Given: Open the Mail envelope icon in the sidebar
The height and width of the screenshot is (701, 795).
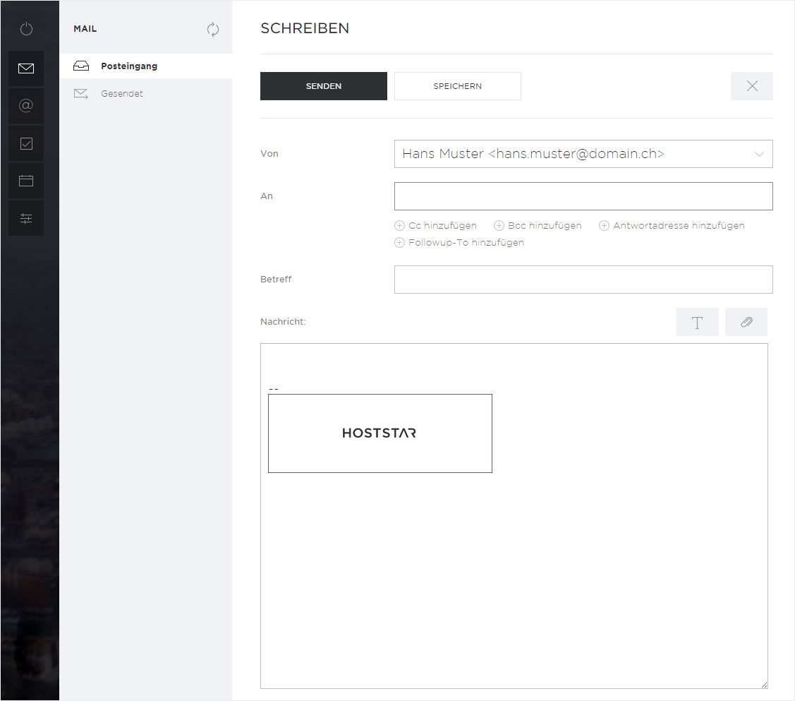Looking at the screenshot, I should tap(26, 68).
